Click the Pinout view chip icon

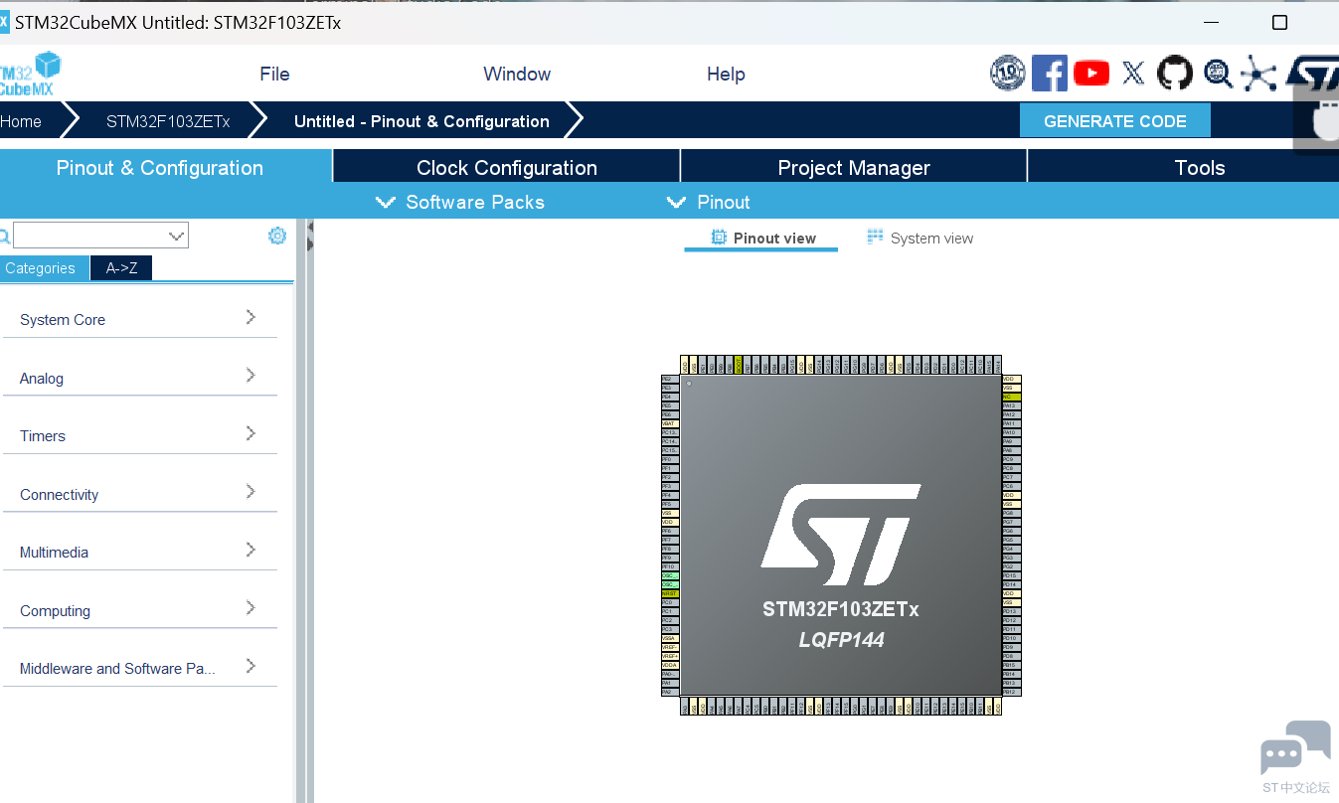pyautogui.click(x=719, y=237)
